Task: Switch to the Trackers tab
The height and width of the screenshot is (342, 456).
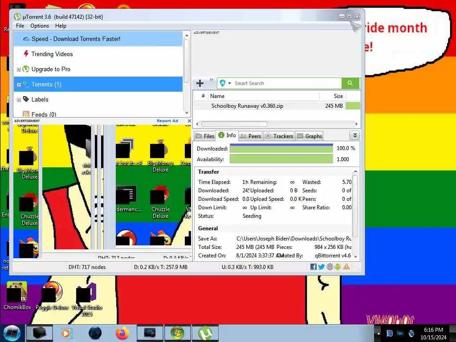Action: pos(279,136)
